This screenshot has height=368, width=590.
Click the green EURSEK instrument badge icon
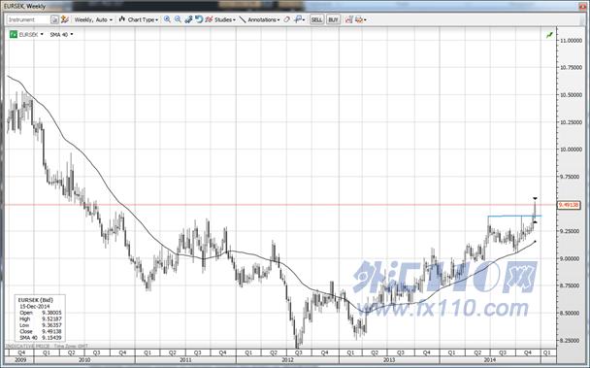click(14, 34)
